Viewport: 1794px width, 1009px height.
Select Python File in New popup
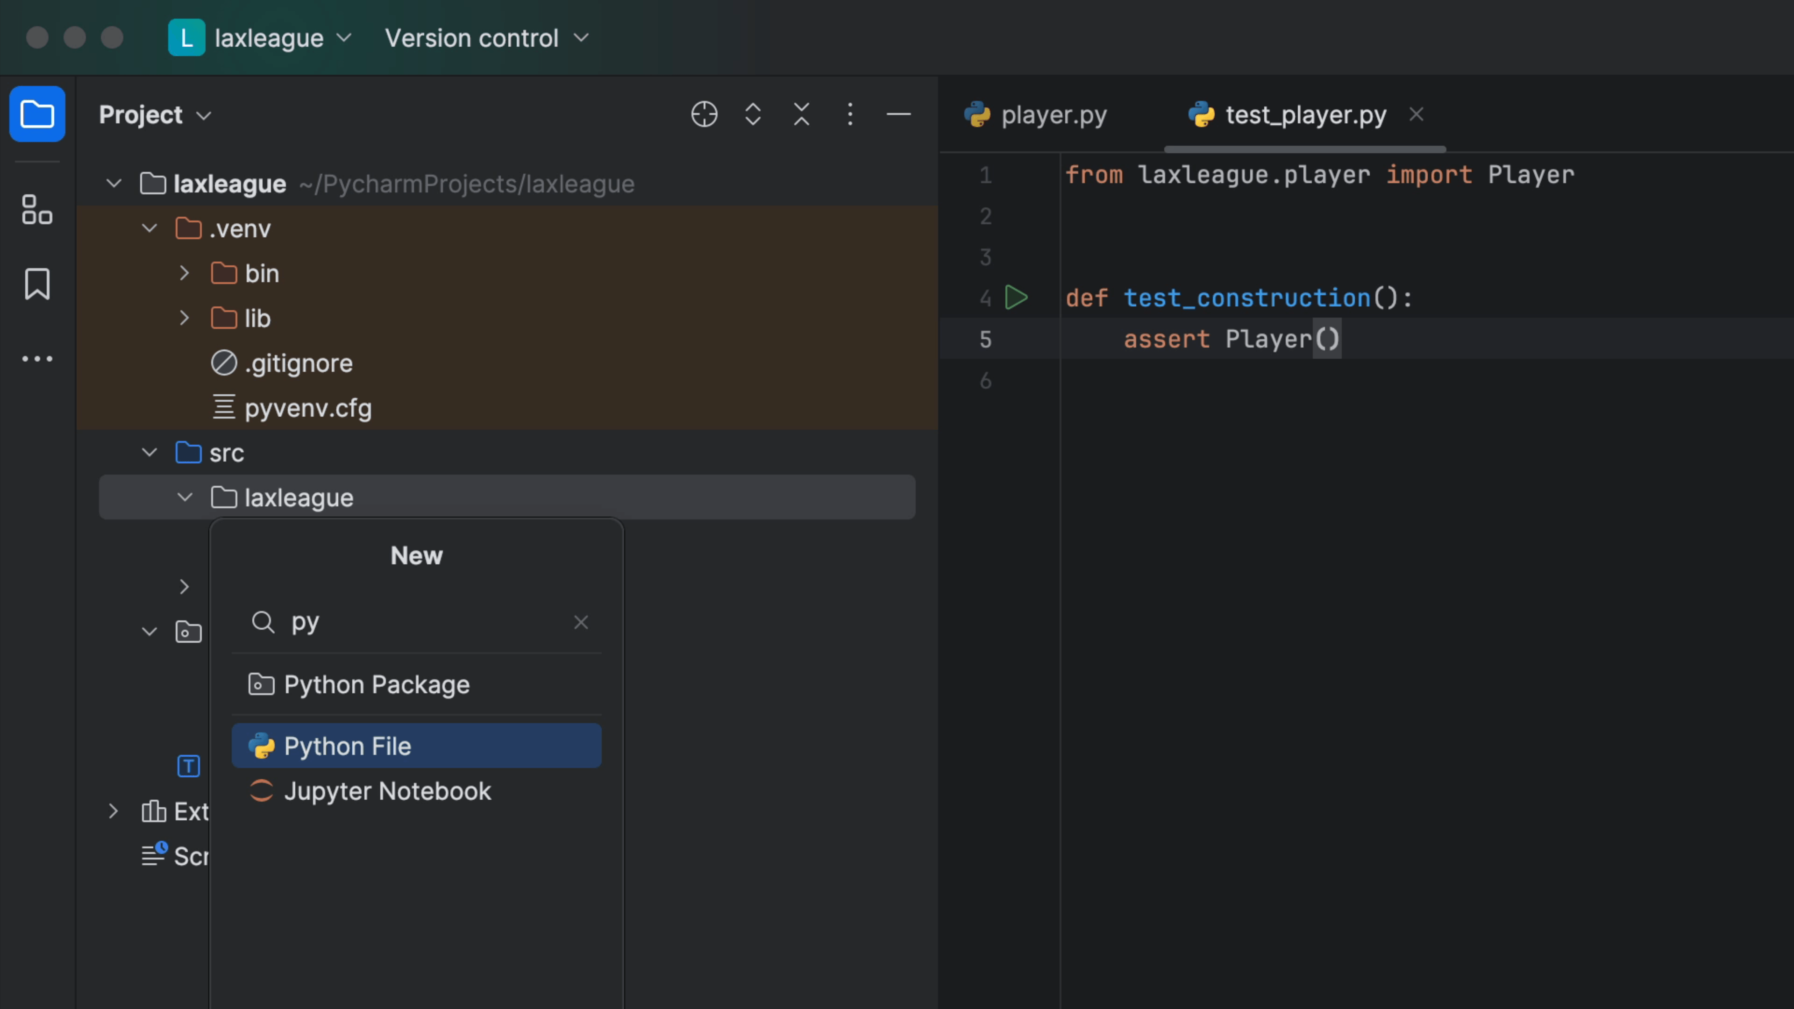click(416, 746)
